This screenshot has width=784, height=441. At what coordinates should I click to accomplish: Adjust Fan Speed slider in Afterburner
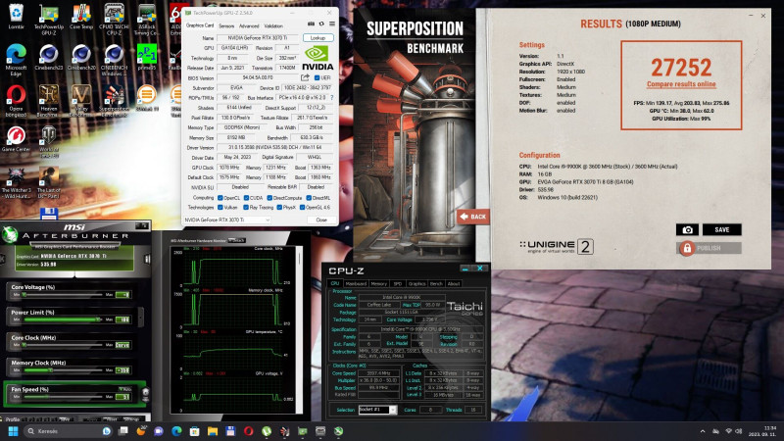click(x=63, y=397)
